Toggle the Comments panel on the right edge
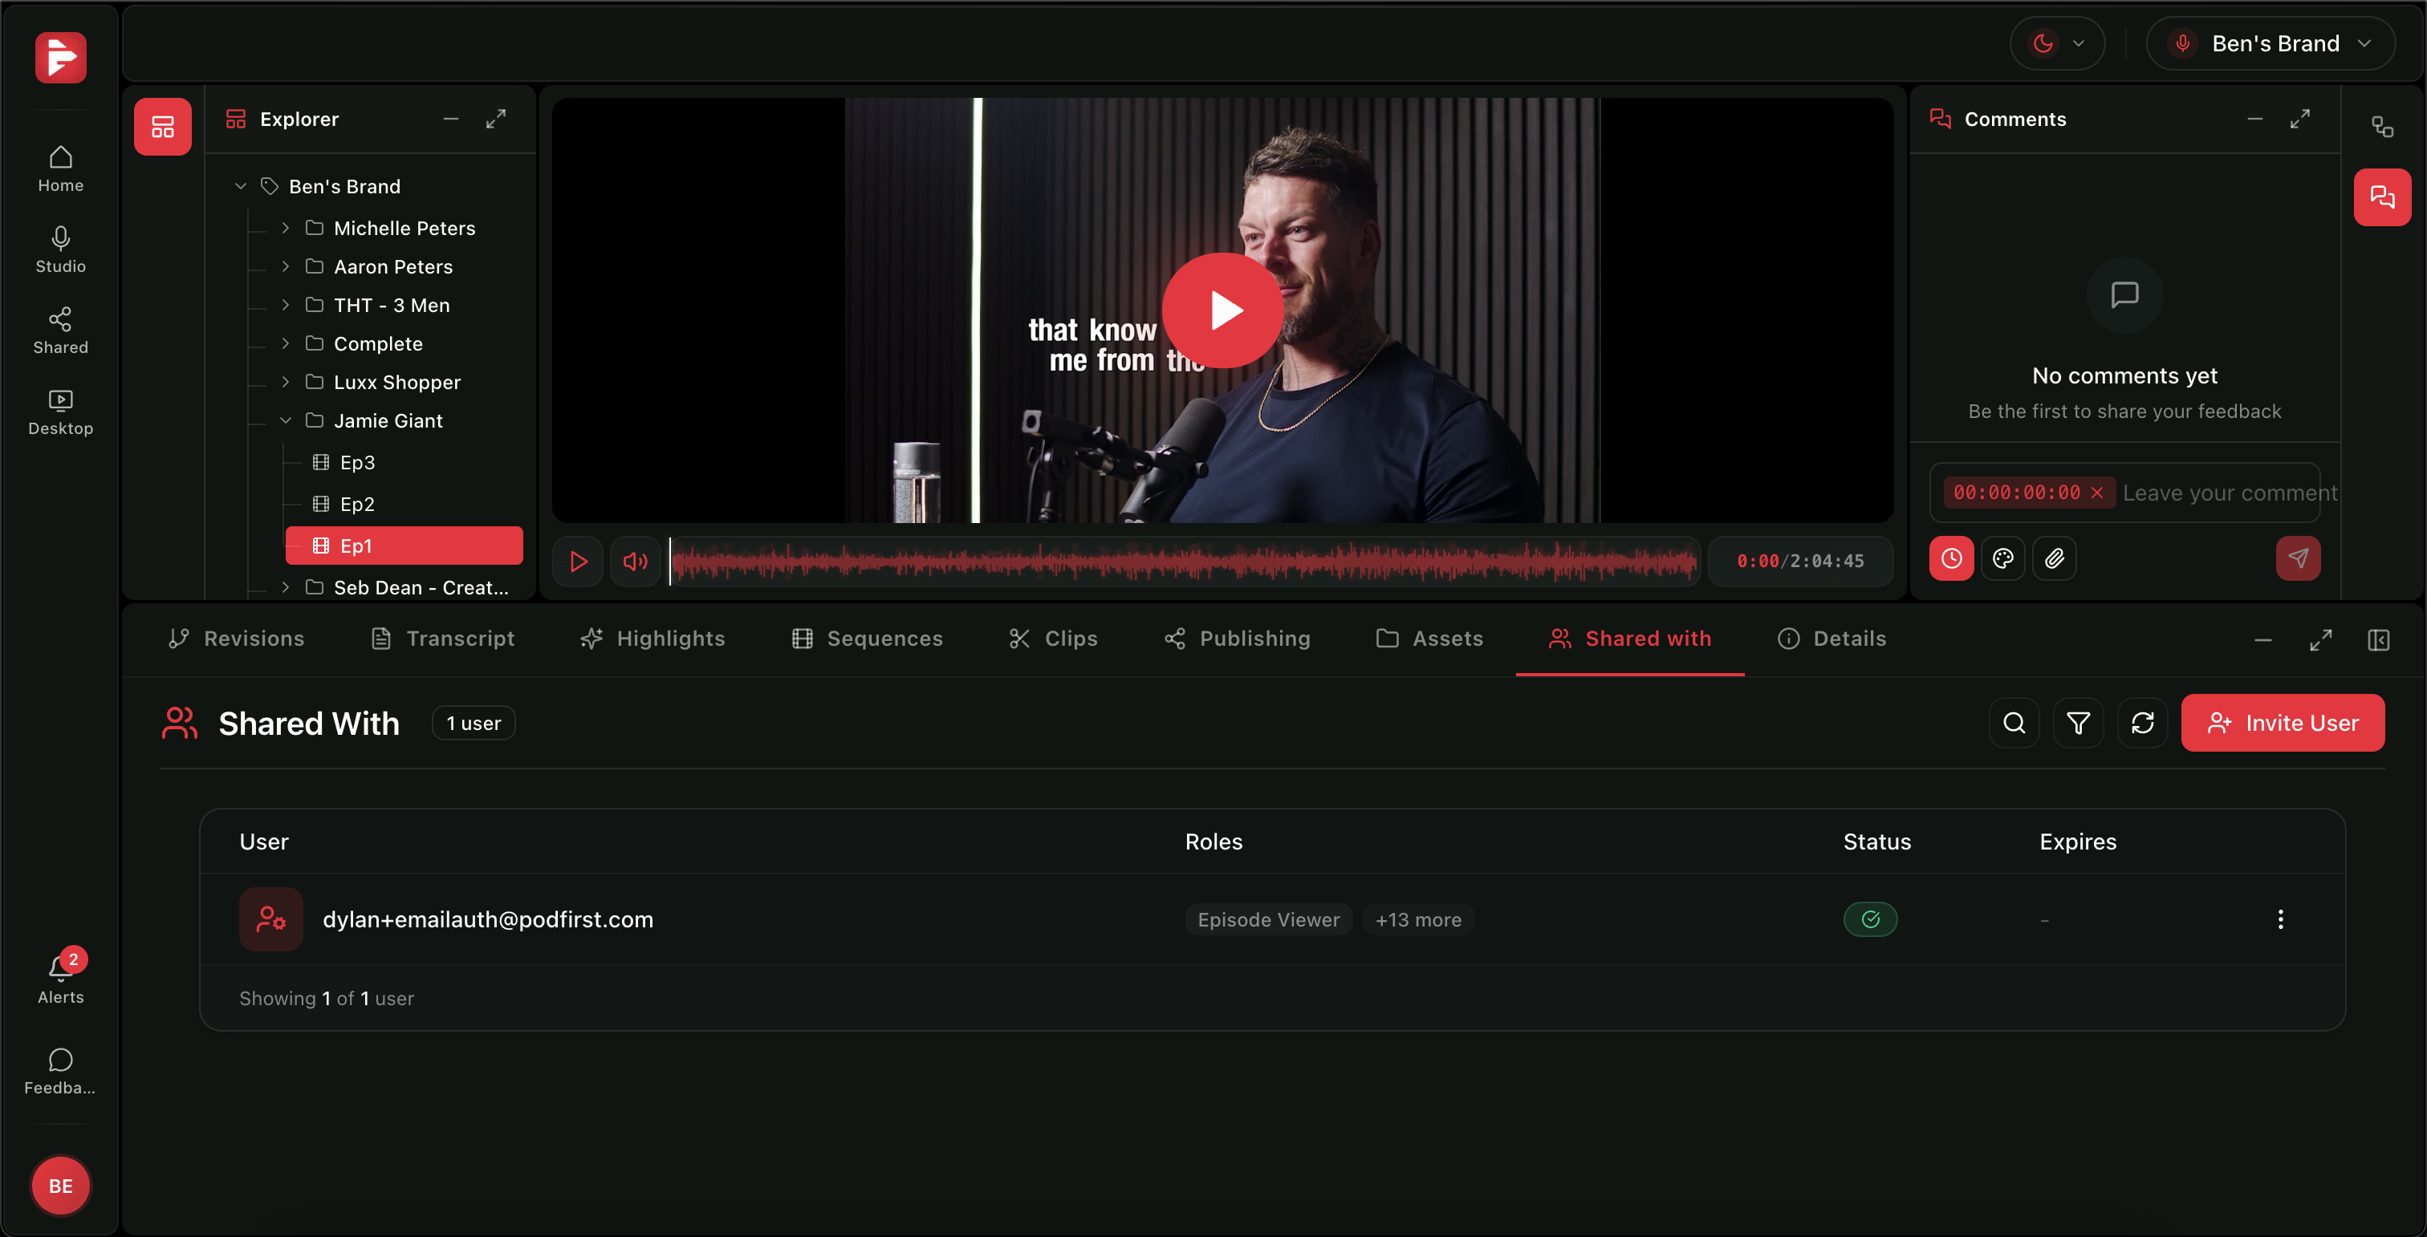 2383,197
